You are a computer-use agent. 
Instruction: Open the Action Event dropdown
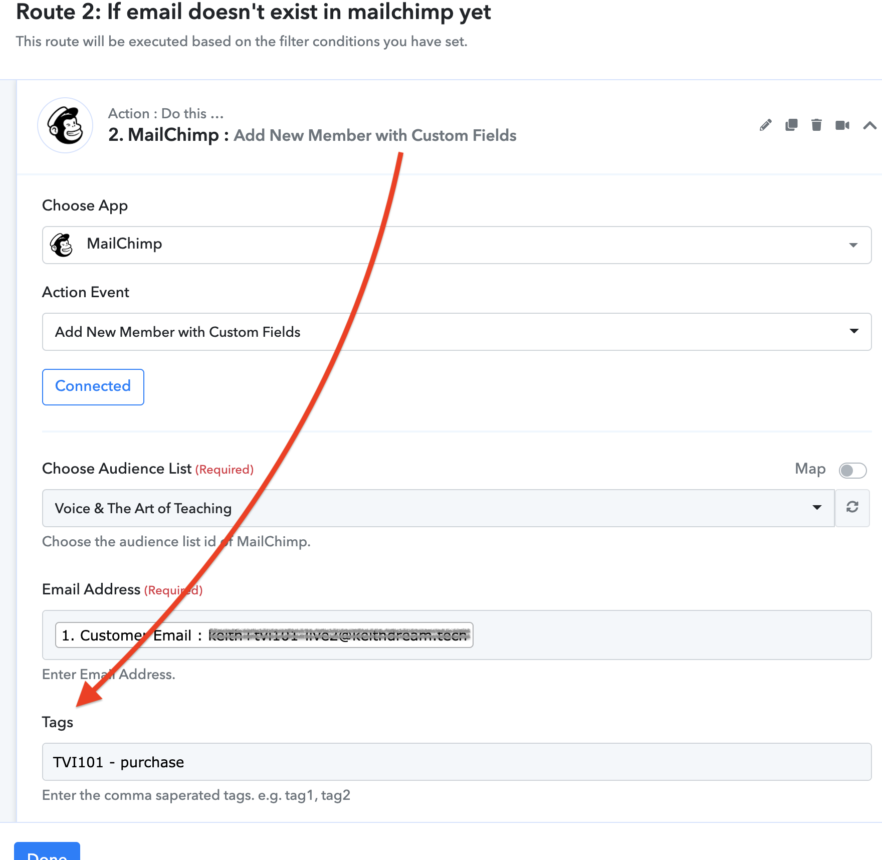tap(457, 332)
